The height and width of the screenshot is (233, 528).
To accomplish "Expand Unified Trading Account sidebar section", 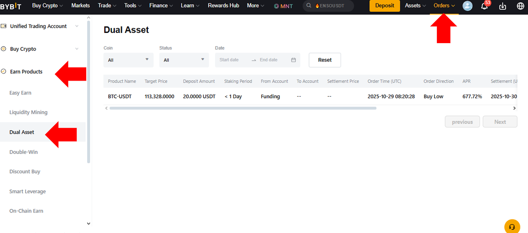I will [77, 26].
